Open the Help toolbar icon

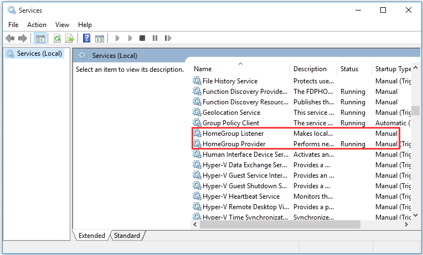86,38
